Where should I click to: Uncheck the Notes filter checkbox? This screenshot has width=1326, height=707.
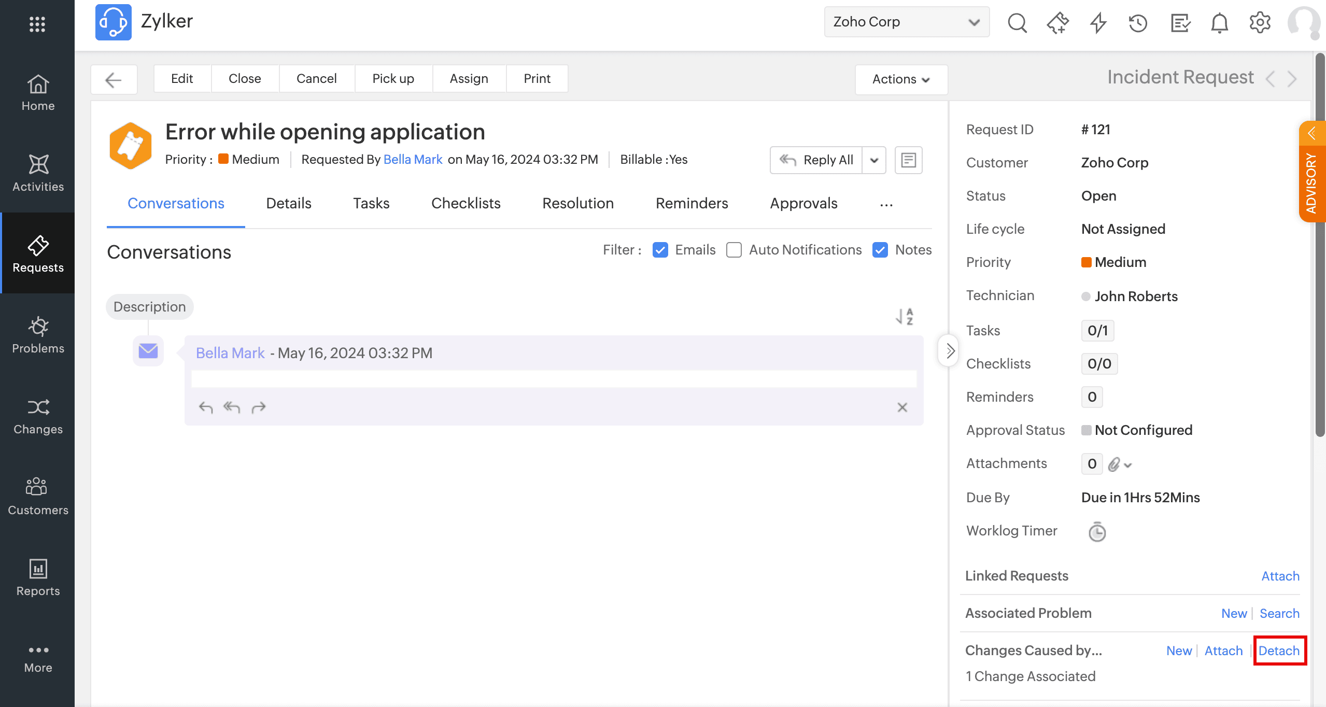(x=880, y=250)
